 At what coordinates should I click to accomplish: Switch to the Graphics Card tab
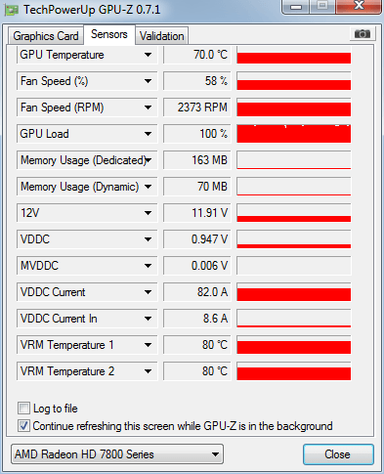(46, 36)
